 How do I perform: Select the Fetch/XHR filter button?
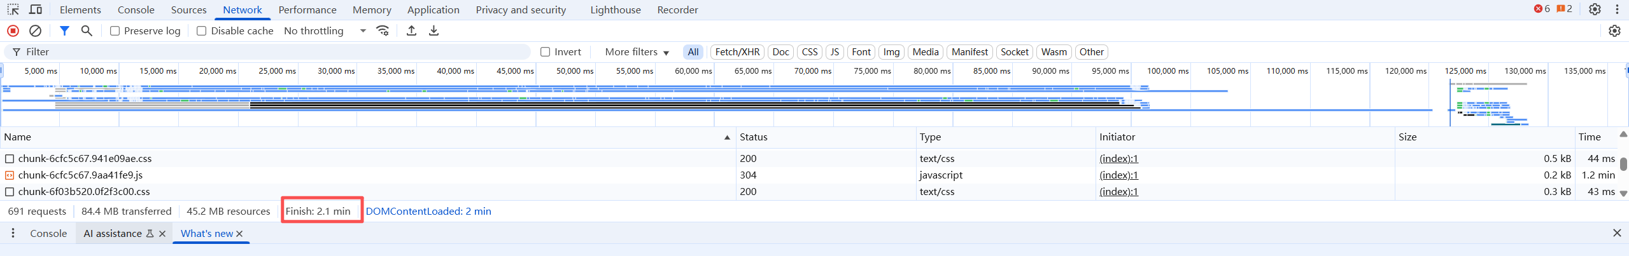[737, 52]
